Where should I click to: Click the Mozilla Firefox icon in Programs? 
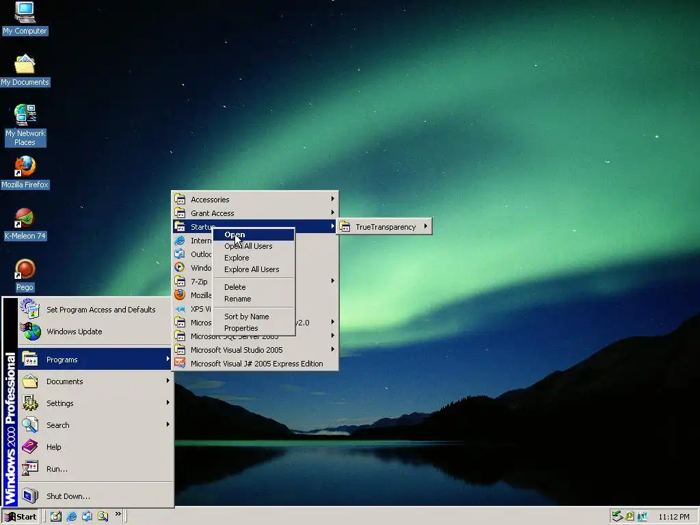click(x=180, y=295)
